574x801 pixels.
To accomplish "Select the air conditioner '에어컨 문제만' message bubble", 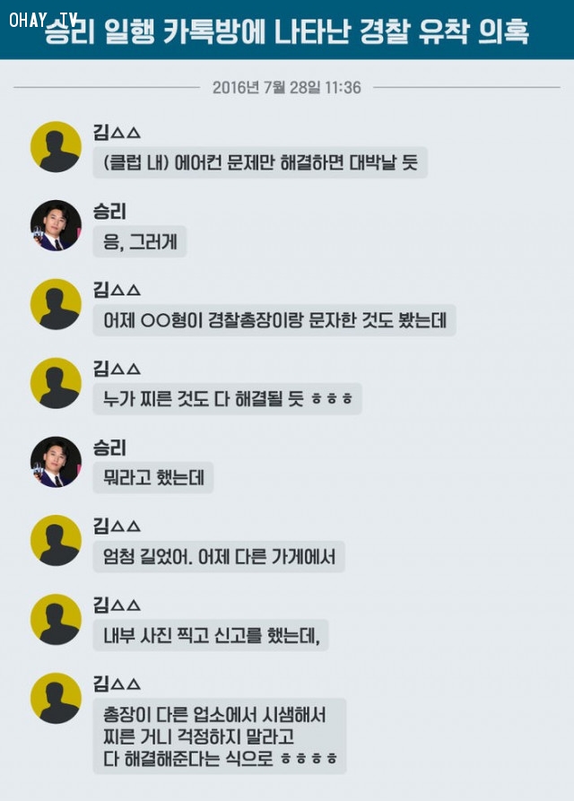I will point(260,162).
